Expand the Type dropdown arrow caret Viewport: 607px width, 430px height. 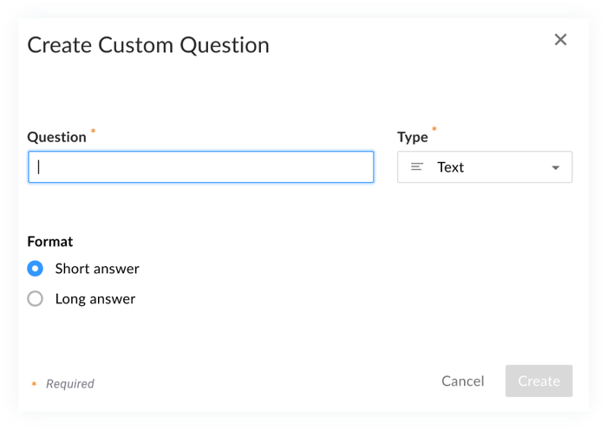coord(556,167)
